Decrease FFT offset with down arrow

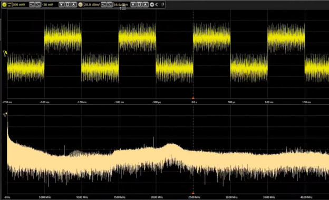[x=133, y=4]
